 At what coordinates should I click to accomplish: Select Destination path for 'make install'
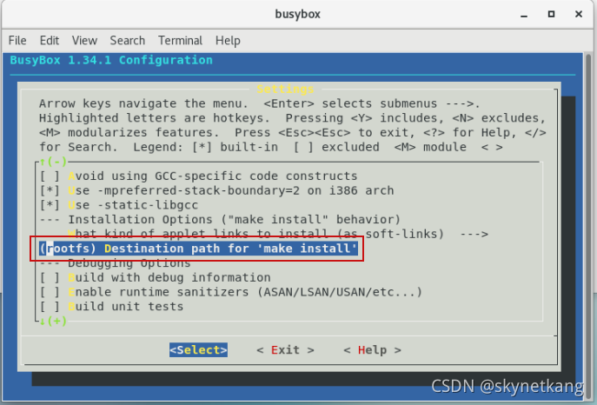198,249
